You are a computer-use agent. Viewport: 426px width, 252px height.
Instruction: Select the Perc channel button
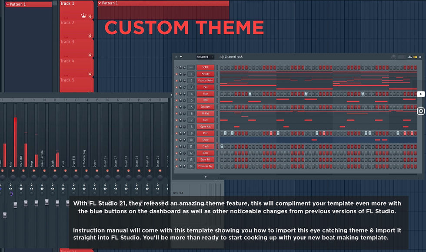click(x=205, y=133)
